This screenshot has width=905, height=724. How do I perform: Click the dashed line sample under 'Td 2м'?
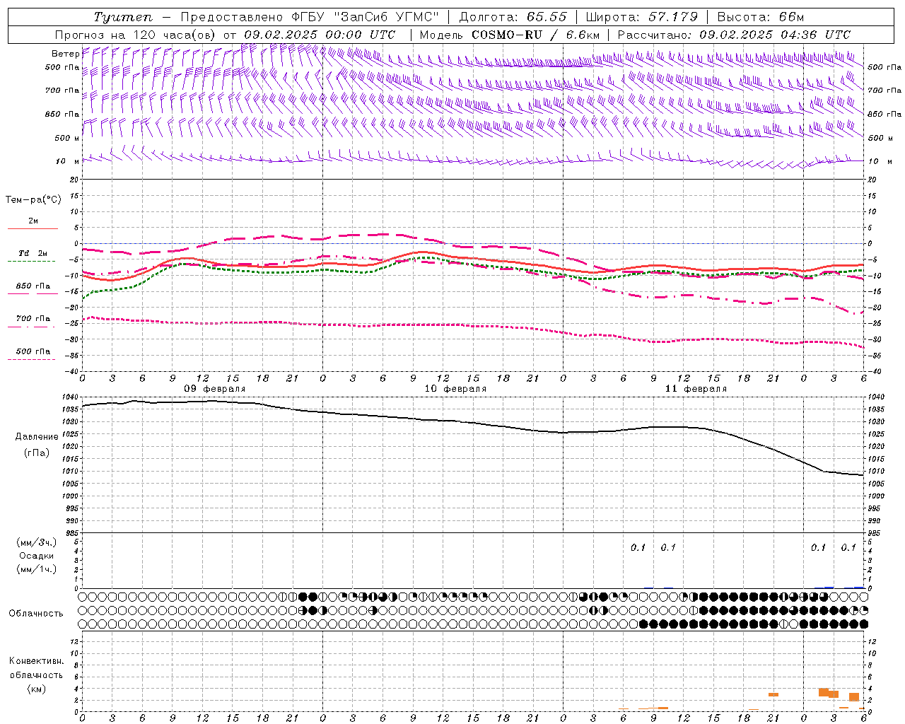[31, 262]
